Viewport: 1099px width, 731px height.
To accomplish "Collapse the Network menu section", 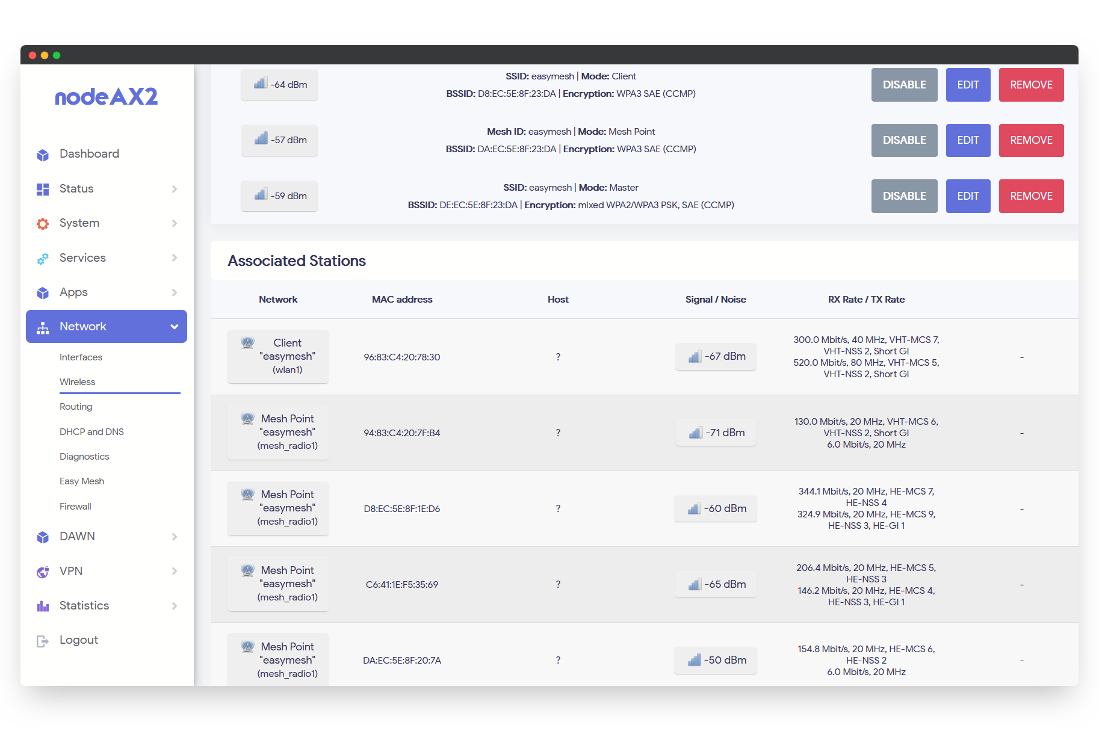I will click(175, 327).
